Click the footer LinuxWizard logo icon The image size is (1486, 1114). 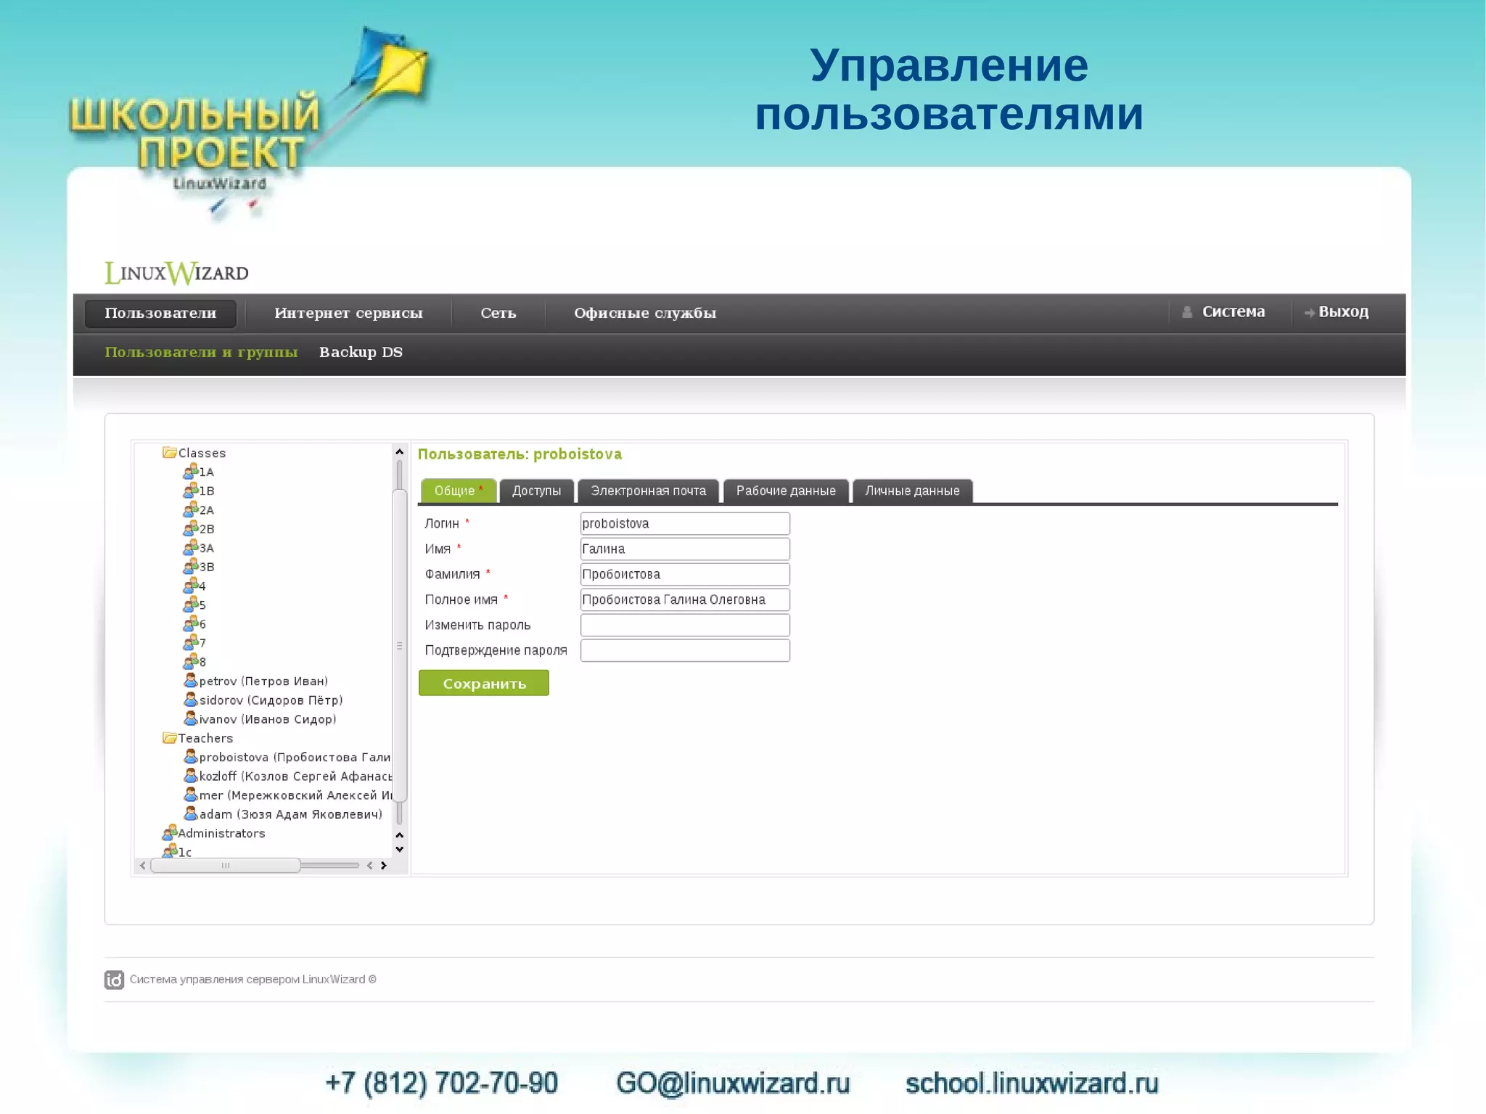pyautogui.click(x=114, y=980)
